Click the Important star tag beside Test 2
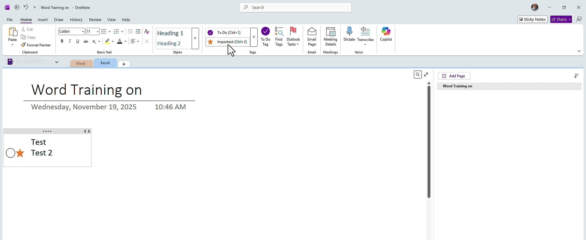The width and height of the screenshot is (586, 240). coord(20,153)
